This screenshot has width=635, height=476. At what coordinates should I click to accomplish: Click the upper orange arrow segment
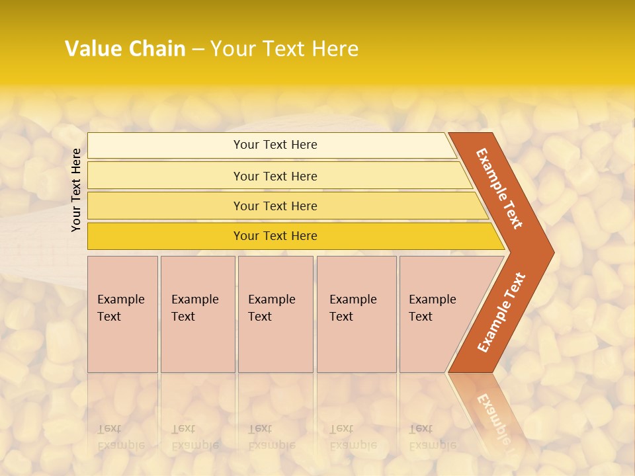tap(501, 188)
